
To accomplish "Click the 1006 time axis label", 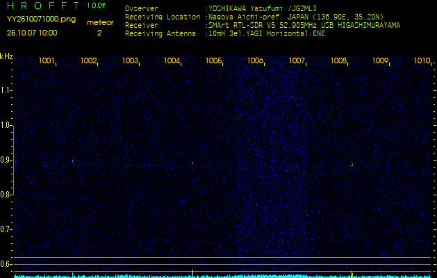I will click(x=255, y=60).
